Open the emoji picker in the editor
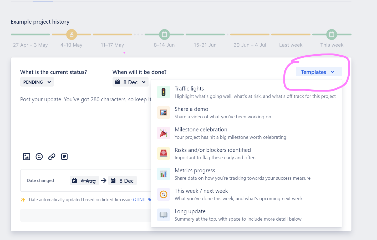 pos(39,157)
